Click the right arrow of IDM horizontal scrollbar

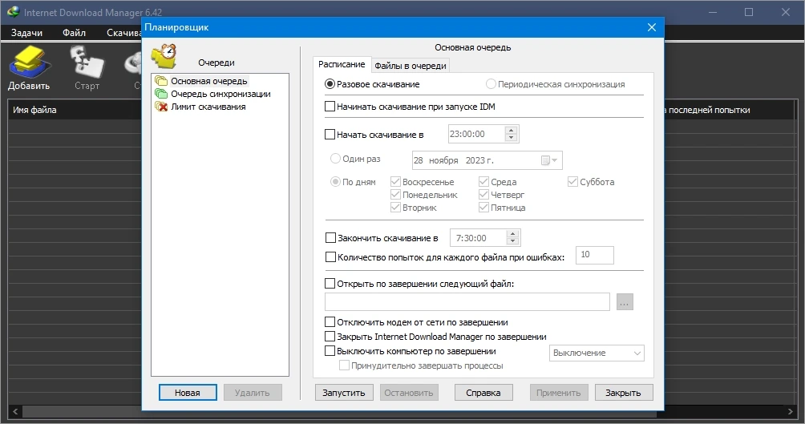(790, 411)
